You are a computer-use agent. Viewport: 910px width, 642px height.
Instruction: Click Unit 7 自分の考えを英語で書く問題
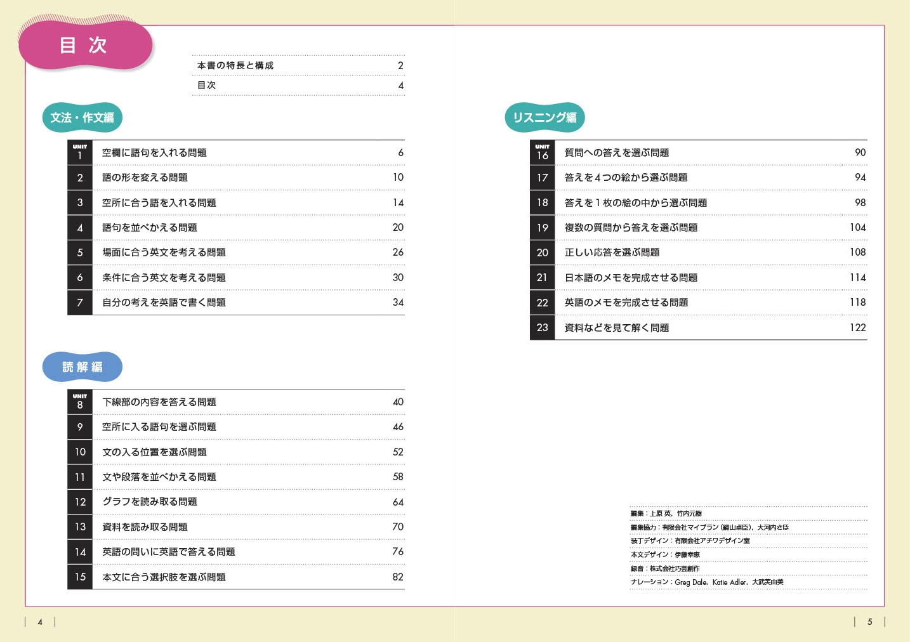pyautogui.click(x=236, y=303)
